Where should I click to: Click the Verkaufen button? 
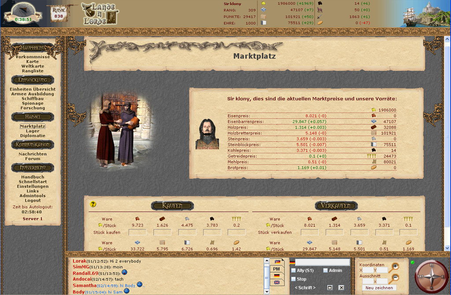pos(336,206)
